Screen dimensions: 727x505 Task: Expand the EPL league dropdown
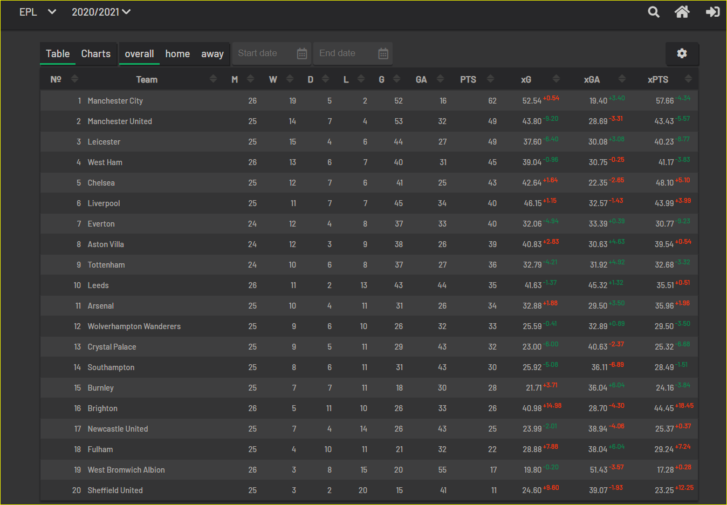37,12
